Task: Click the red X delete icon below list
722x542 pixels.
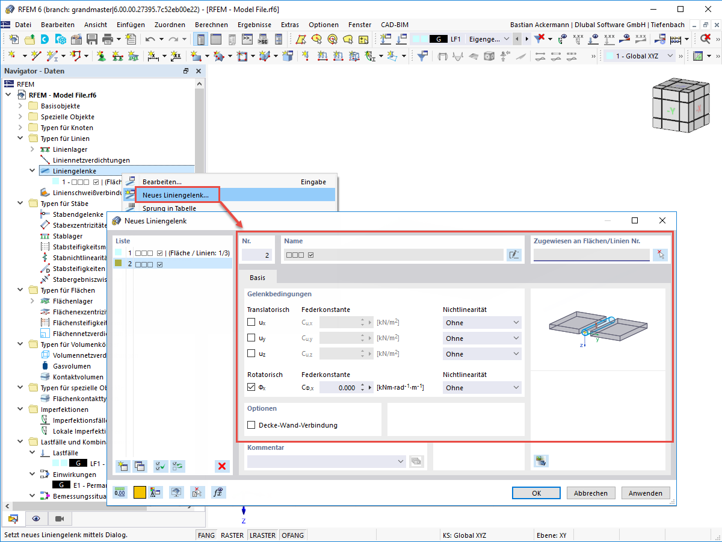Action: [x=223, y=466]
